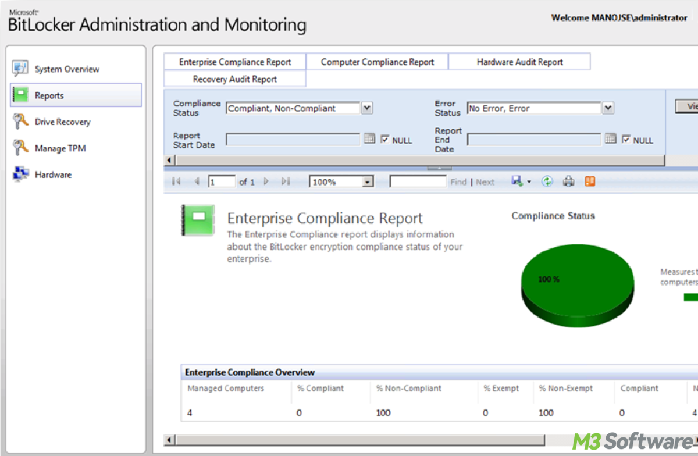This screenshot has width=698, height=456.
Task: Click the orange data feed icon
Action: [590, 181]
